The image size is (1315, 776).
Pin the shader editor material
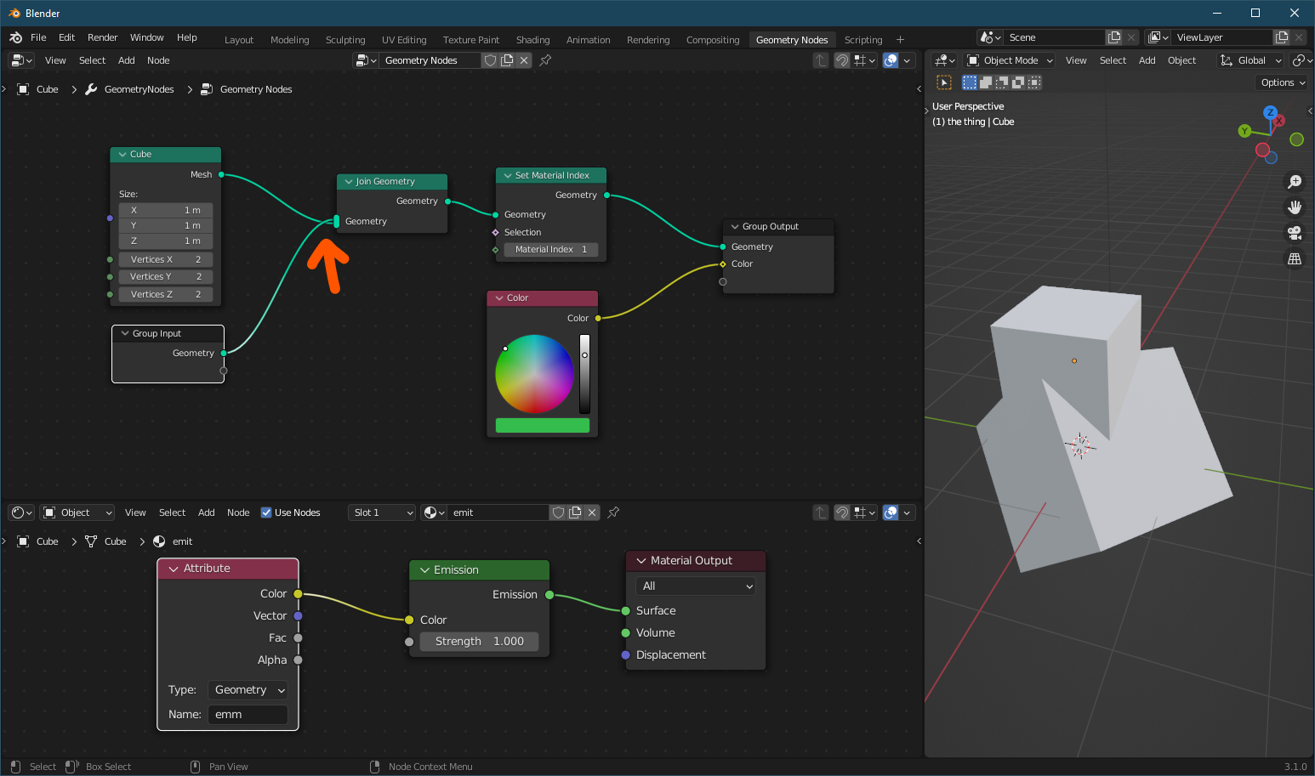(x=613, y=513)
